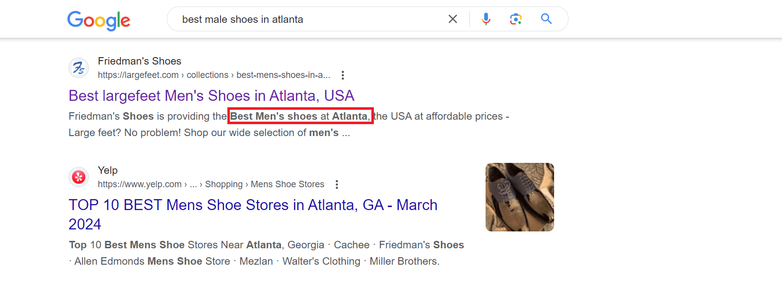The width and height of the screenshot is (782, 291).
Task: Click highlighted 'Best Men's shoes at Atlanta' text
Action: [300, 116]
